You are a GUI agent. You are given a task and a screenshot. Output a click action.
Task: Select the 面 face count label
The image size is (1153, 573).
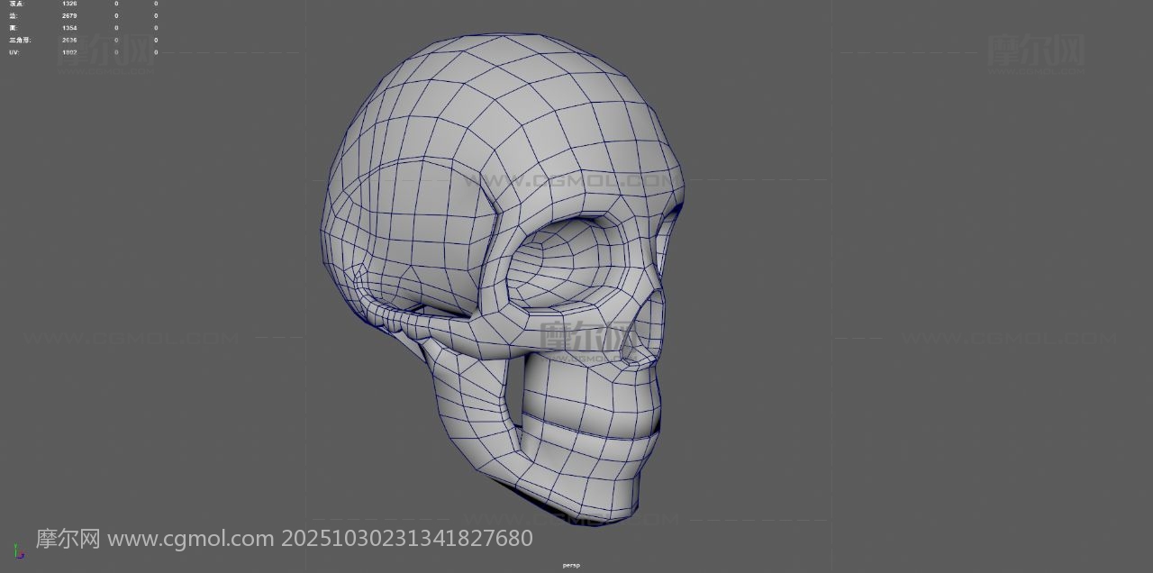pyautogui.click(x=14, y=28)
